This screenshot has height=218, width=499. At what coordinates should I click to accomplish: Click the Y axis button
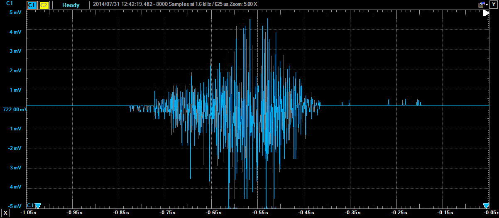click(493, 5)
